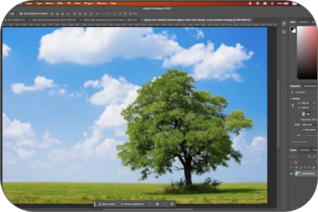Click the foreground/background color swatch icon
Image resolution: width=318 pixels, height=212 pixels.
[293, 29]
